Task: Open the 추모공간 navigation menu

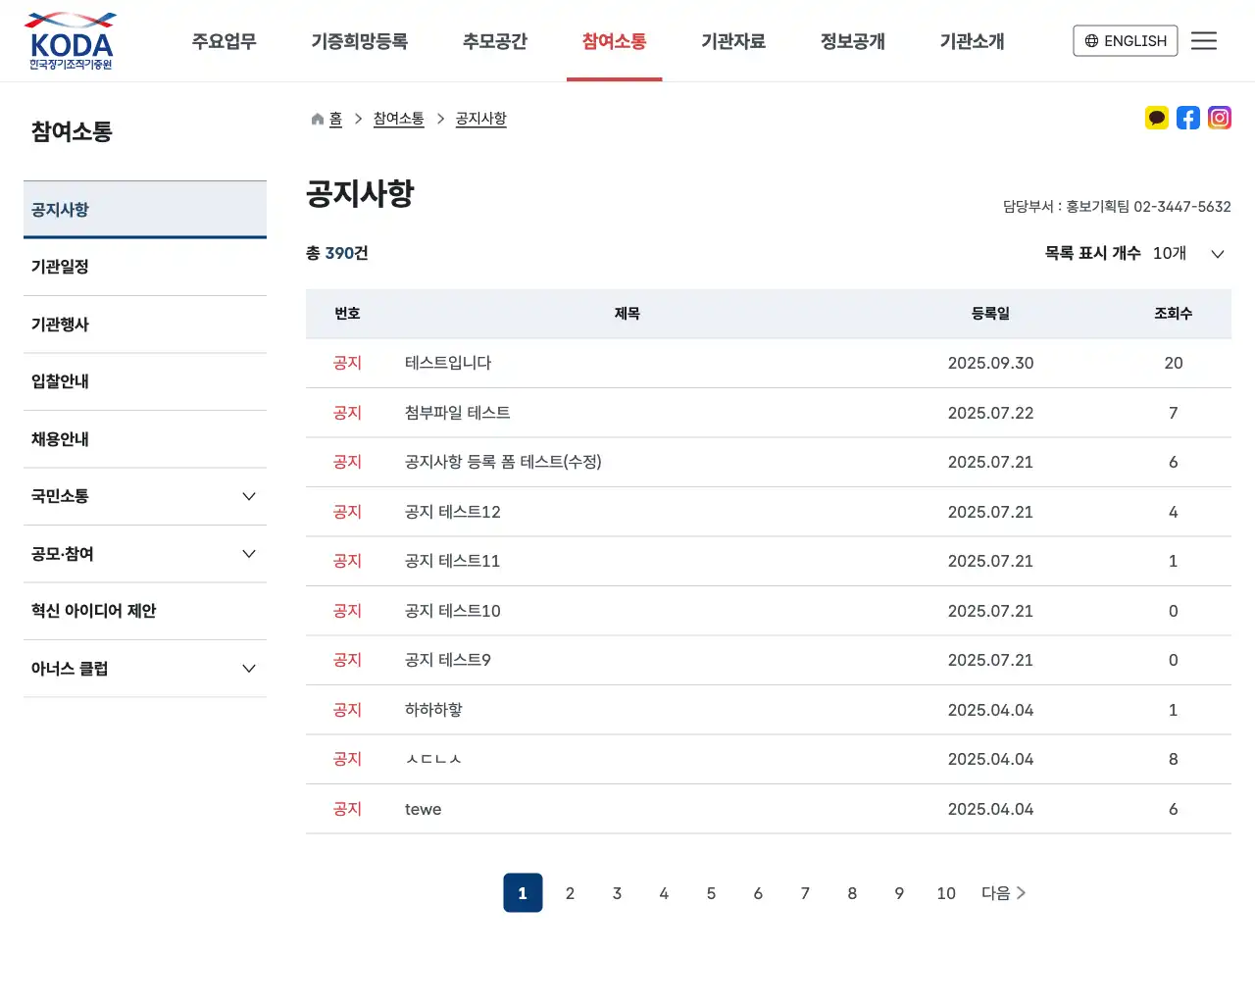Action: pyautogui.click(x=494, y=40)
